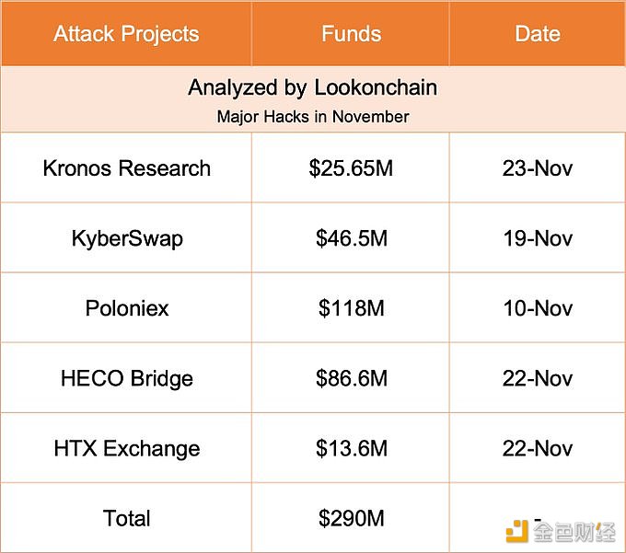626x553 pixels.
Task: Click the KyberSwap project cell
Action: (126, 237)
